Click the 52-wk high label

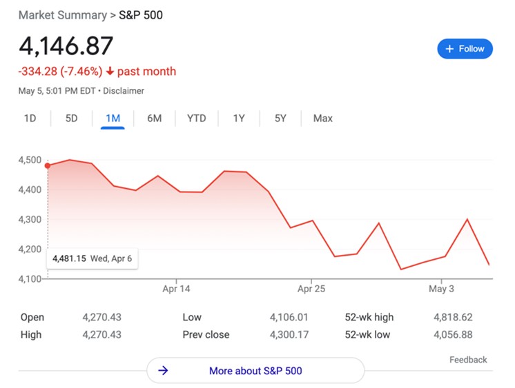(369, 317)
